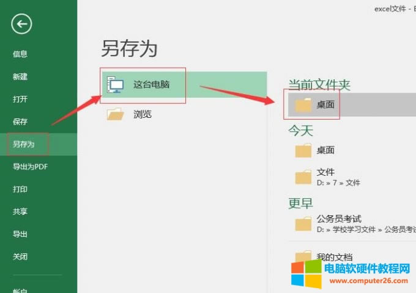
Task: Open the 信息 page
Action: click(20, 54)
